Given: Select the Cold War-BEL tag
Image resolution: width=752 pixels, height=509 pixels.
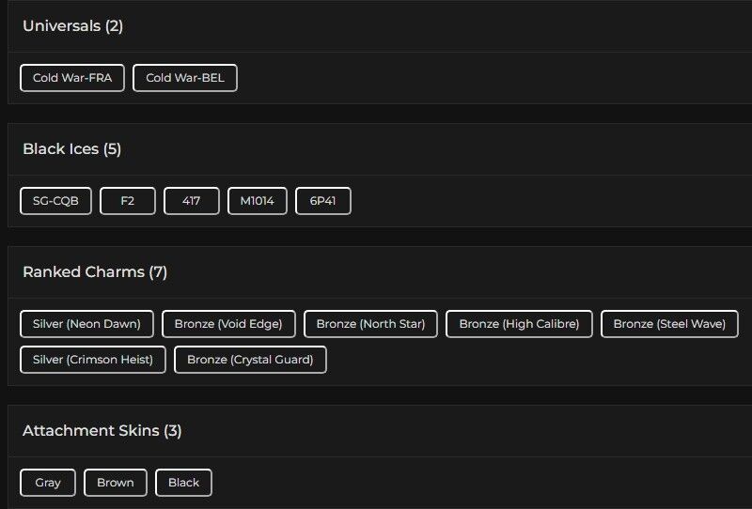Looking at the screenshot, I should 185,78.
